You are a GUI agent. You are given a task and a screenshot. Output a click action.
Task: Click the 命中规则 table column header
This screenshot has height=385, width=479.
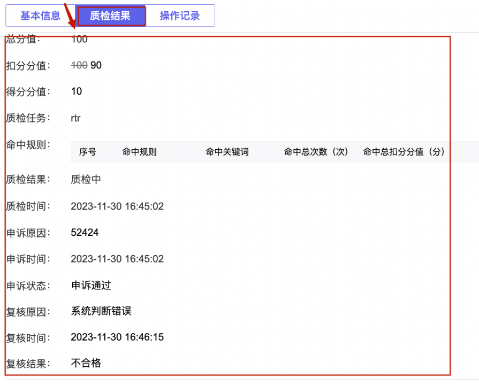point(139,152)
